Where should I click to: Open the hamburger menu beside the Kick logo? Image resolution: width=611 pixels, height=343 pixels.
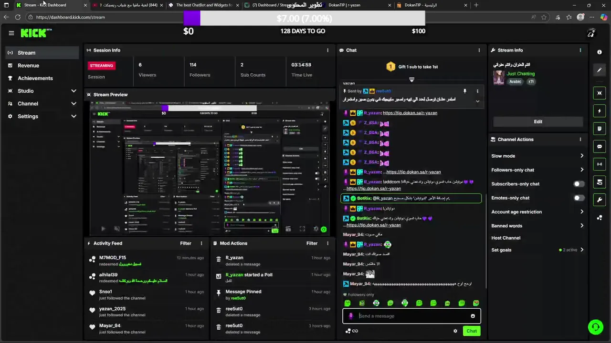point(11,33)
